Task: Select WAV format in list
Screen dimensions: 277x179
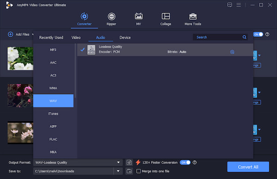Action: pos(54,101)
